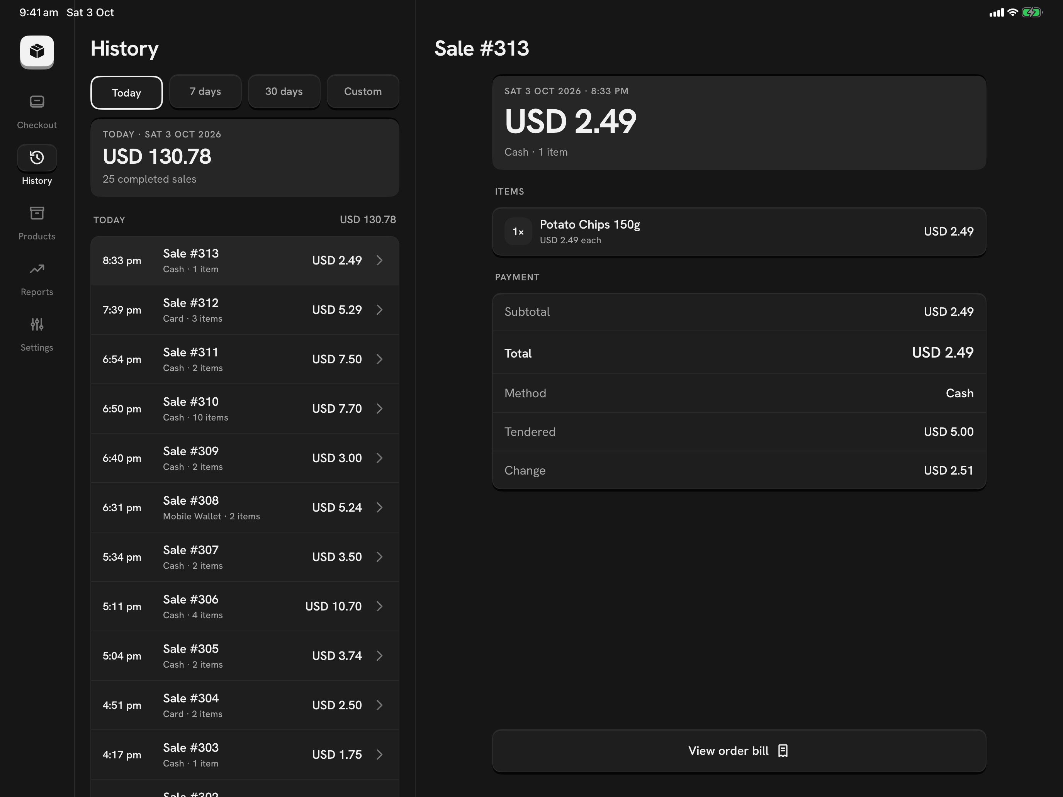Tap the Wi-Fi status icon
The width and height of the screenshot is (1063, 797).
[x=1012, y=12]
